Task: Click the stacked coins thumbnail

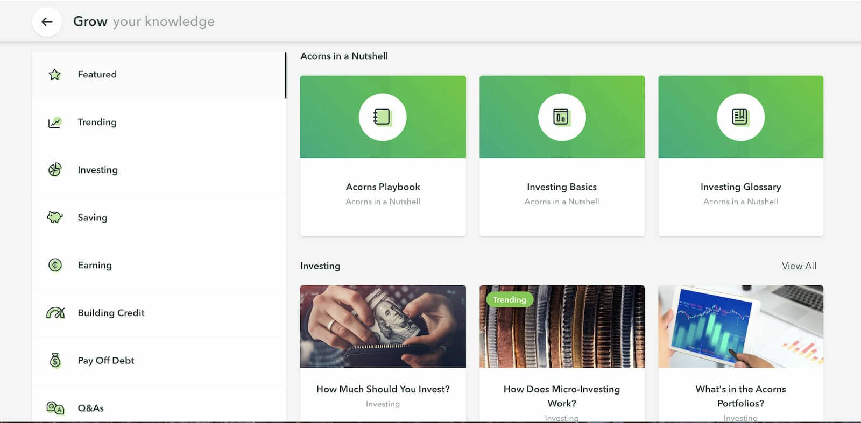Action: [x=562, y=327]
